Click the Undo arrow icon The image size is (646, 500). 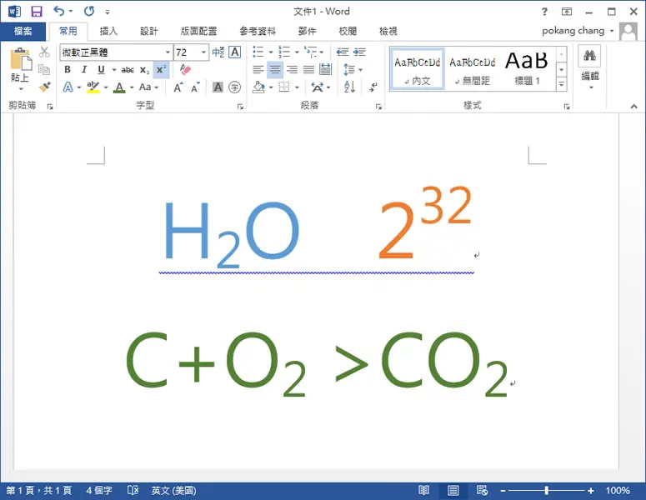[x=59, y=11]
